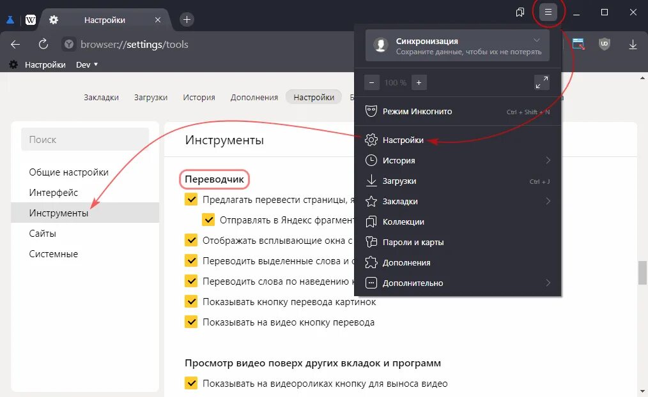648x397 pixels.
Task: Select Инструменты in settings sidebar
Action: click(85, 213)
